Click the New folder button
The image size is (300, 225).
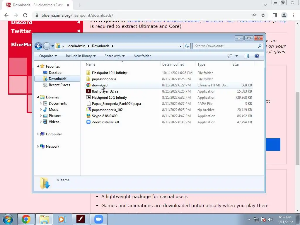point(142,56)
